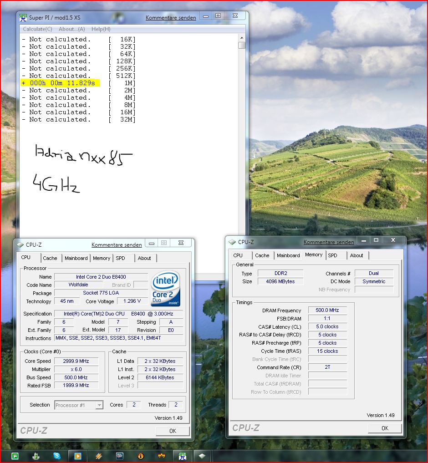
Task: Open the orange flame taskbar icon
Action: pos(162,456)
